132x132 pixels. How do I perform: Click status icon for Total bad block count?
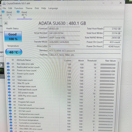[x=9, y=89]
